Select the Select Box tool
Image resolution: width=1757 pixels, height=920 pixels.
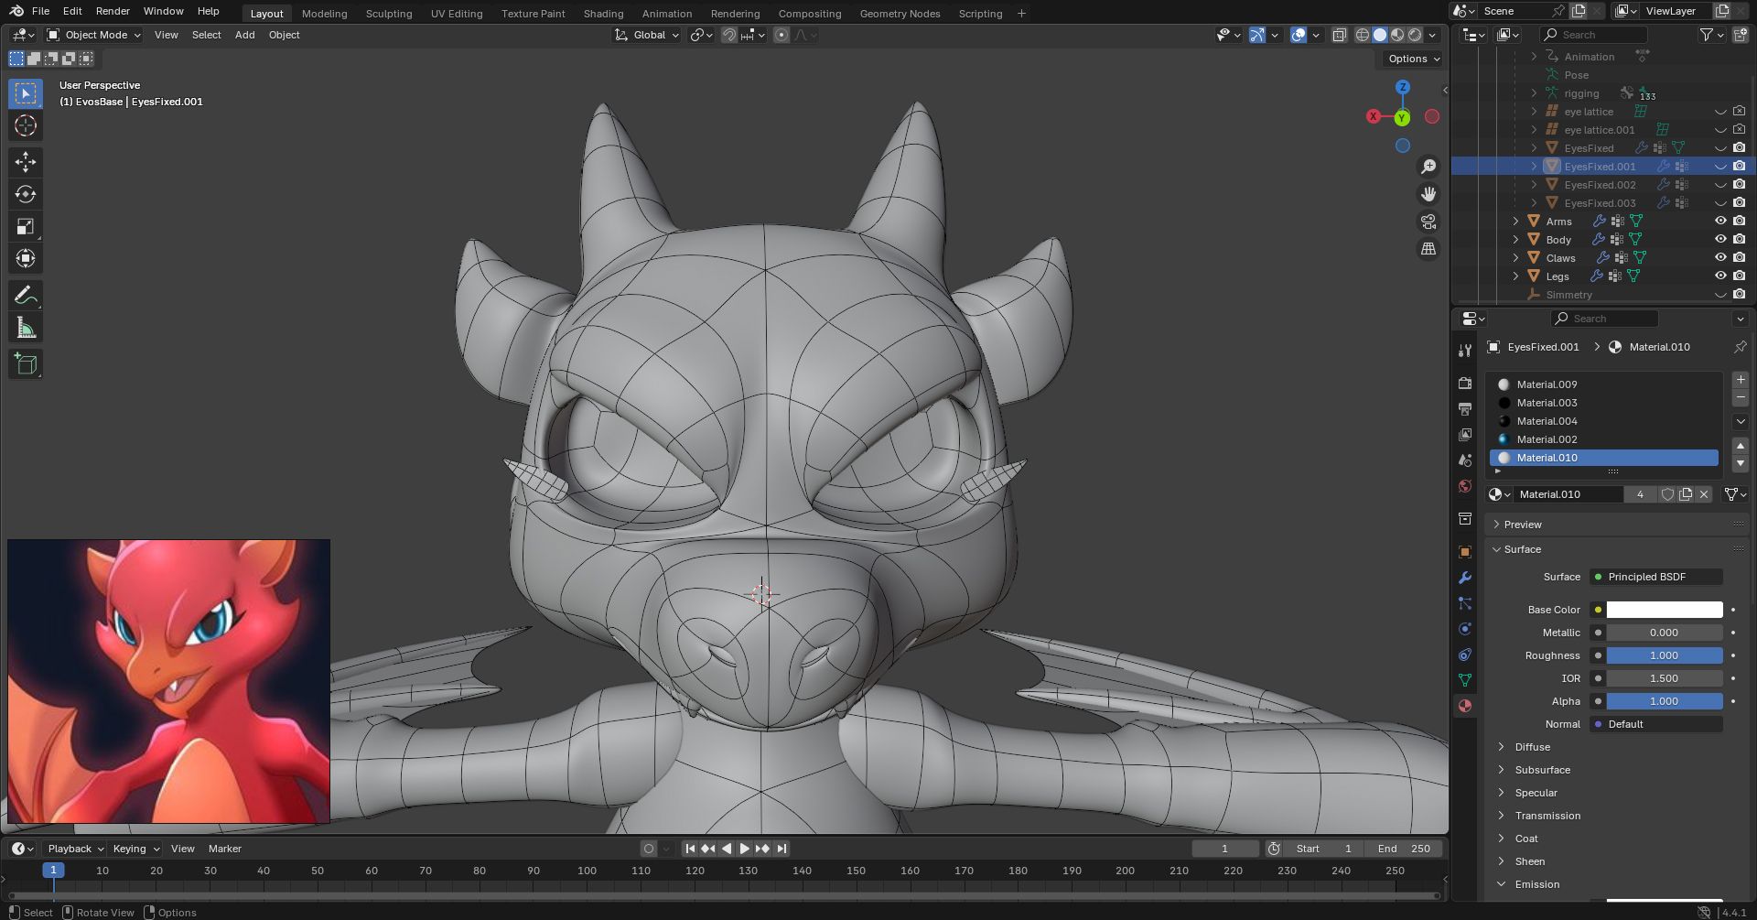point(26,93)
